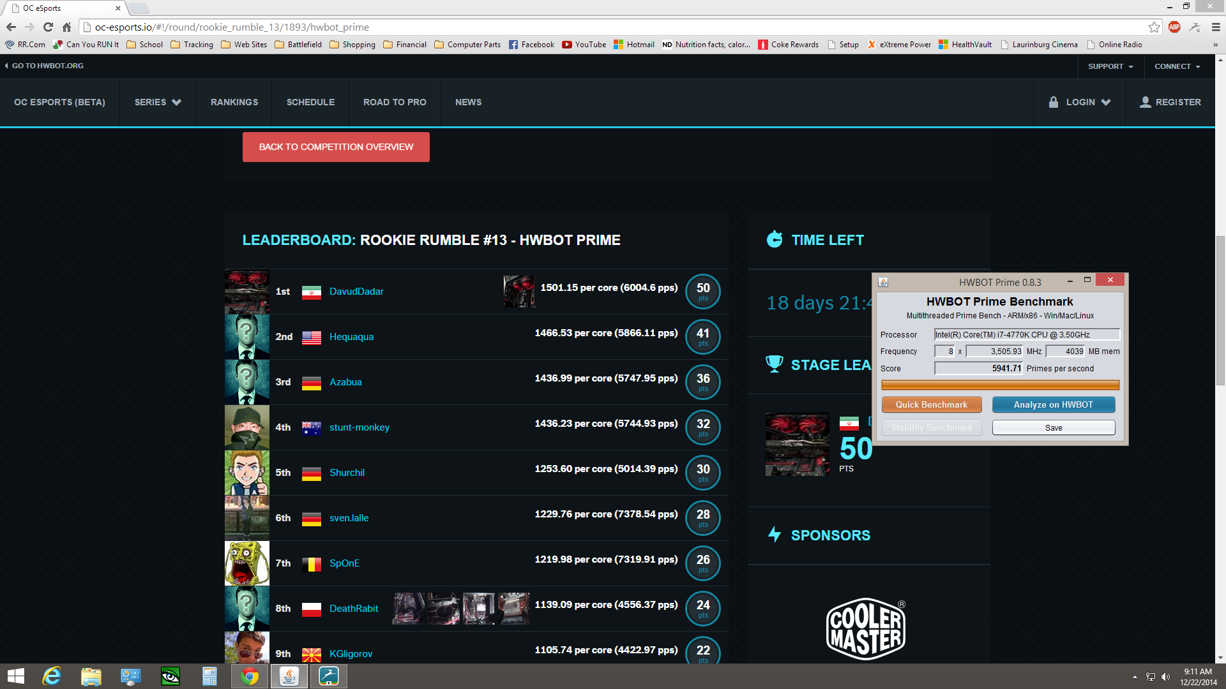Viewport: 1226px width, 689px height.
Task: Click the volume speaker tray icon
Action: point(1166,677)
